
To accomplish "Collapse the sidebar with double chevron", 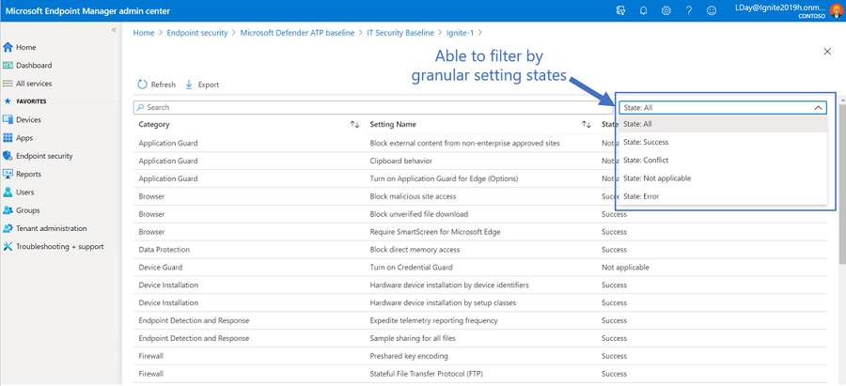I will (114, 30).
